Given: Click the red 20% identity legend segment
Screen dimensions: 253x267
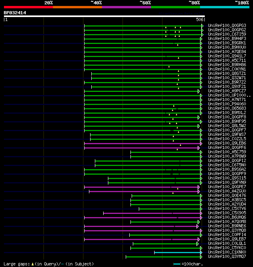Looking at the screenshot, I should [28, 7].
